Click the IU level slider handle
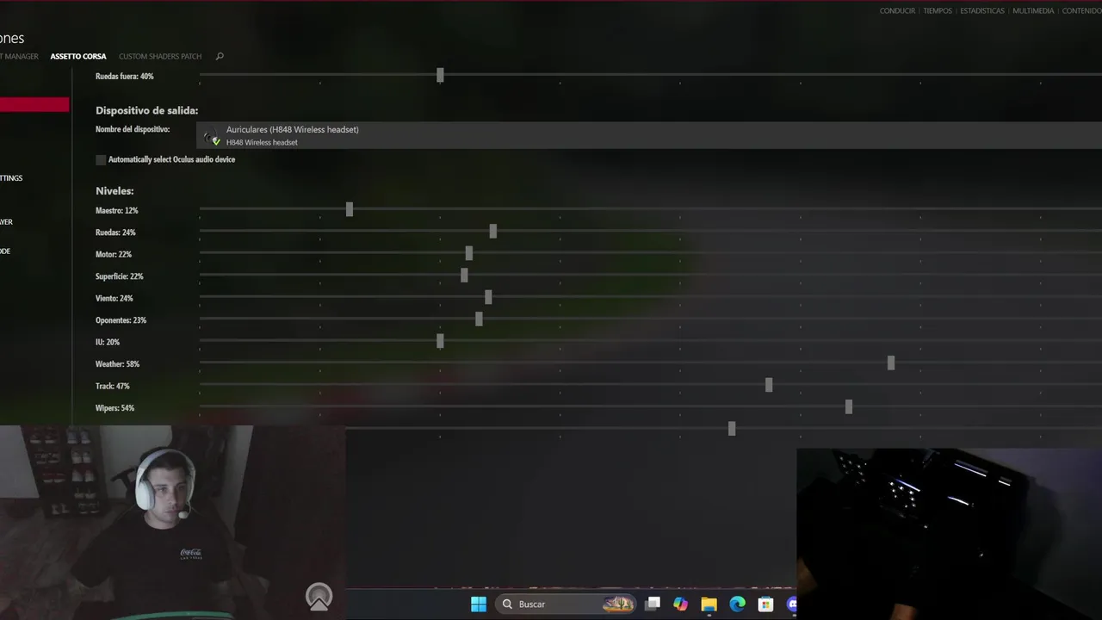 tap(440, 341)
